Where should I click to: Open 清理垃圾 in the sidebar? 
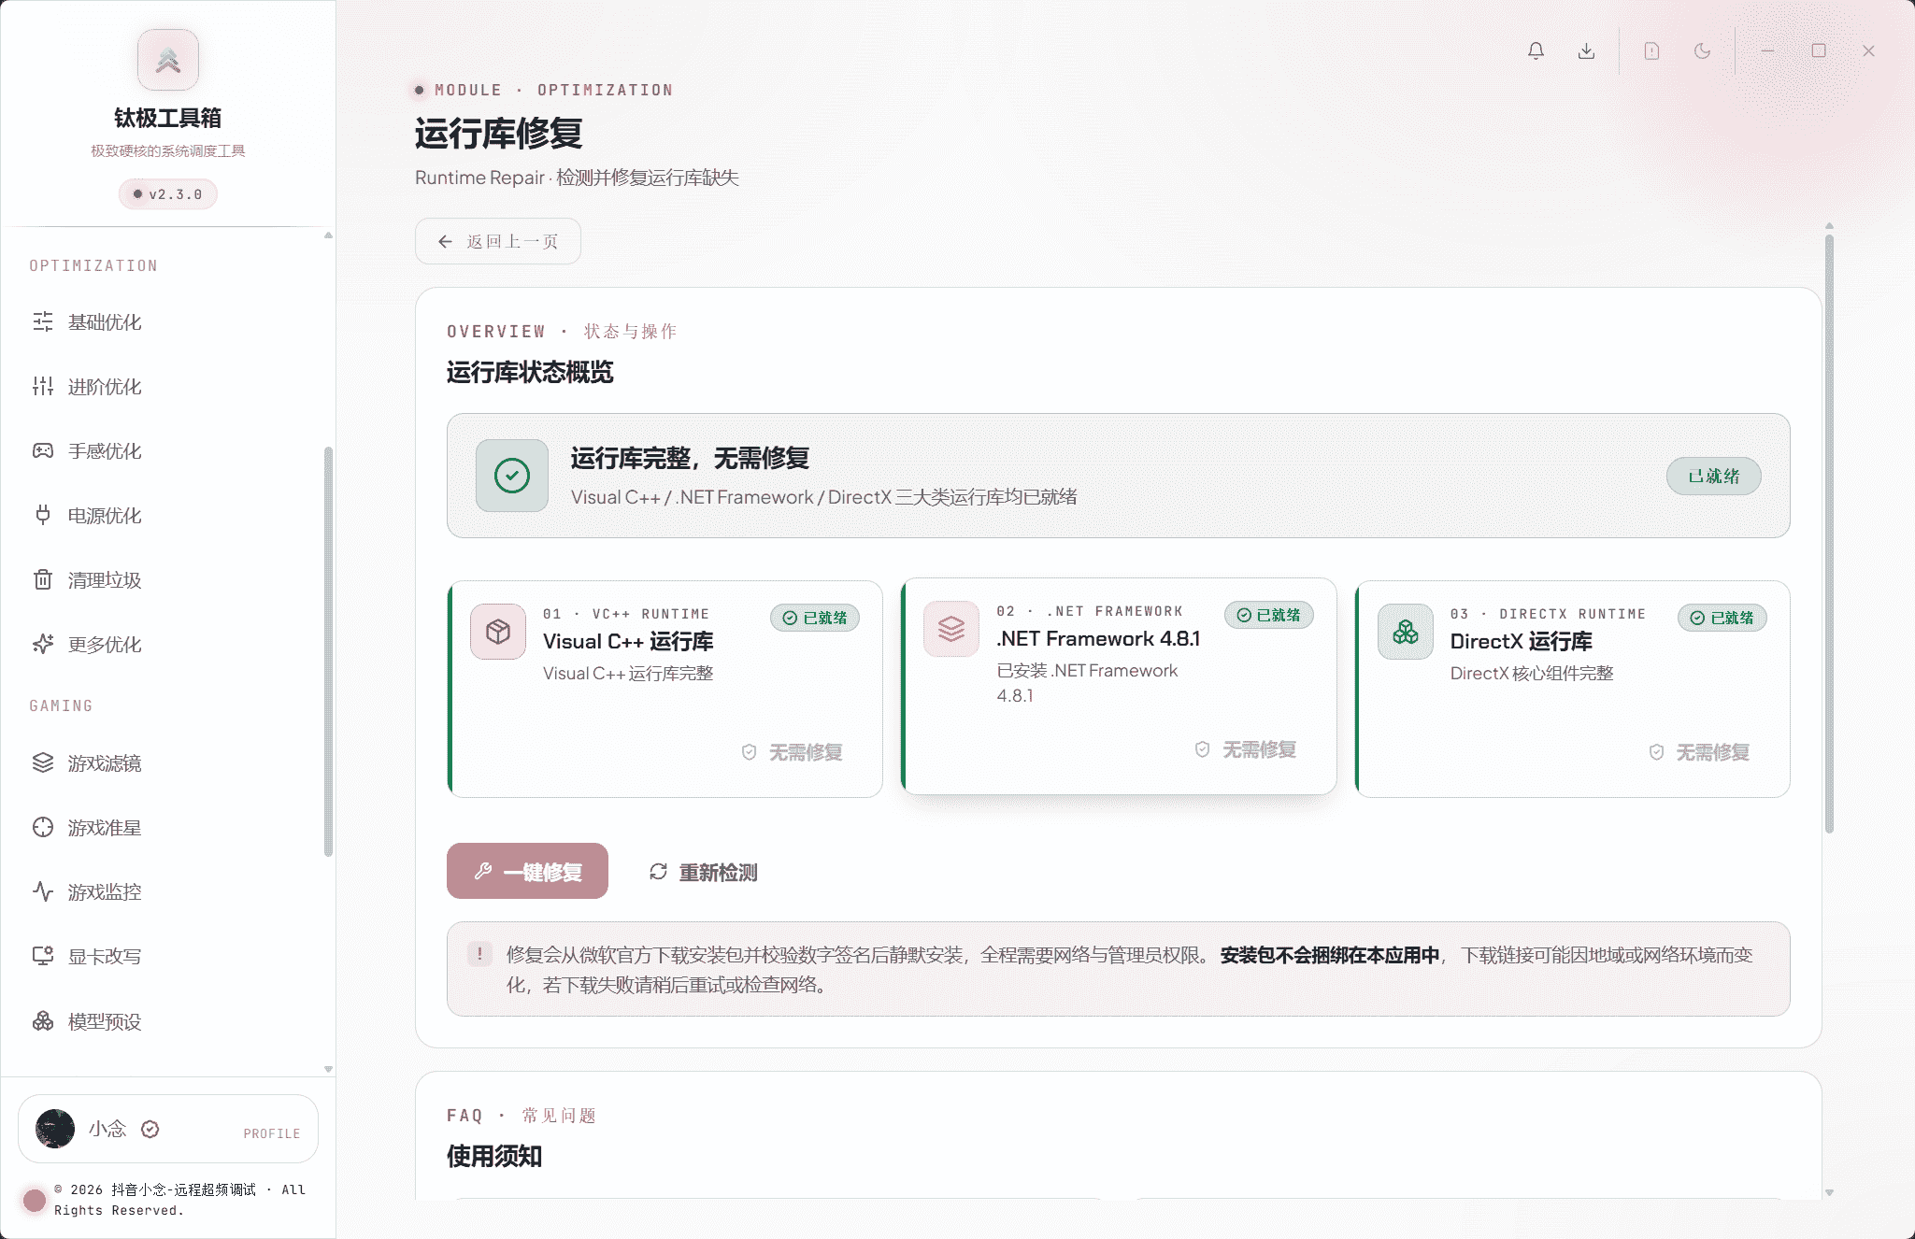[x=168, y=580]
